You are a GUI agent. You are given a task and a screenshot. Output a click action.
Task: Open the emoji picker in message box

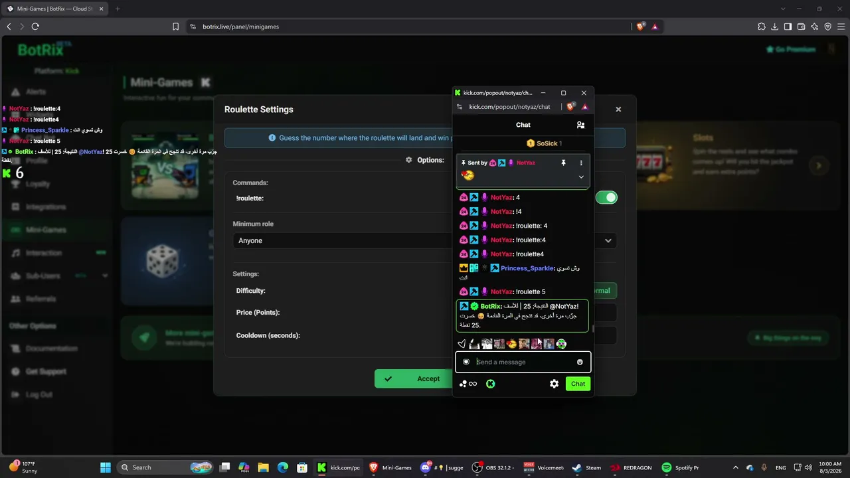tap(580, 362)
